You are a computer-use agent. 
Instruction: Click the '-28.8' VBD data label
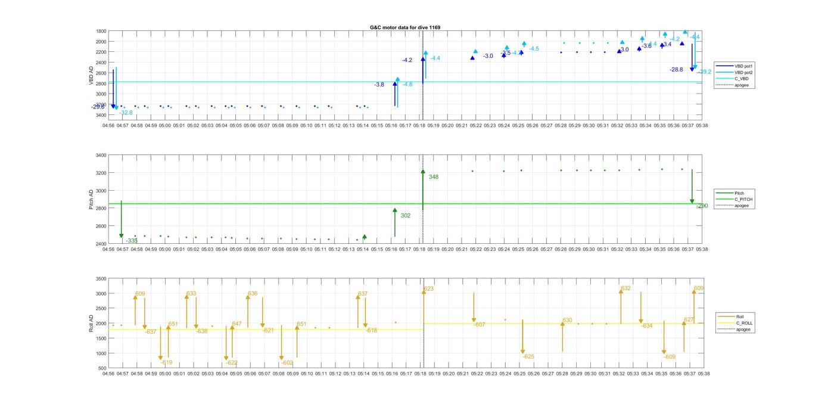click(676, 70)
